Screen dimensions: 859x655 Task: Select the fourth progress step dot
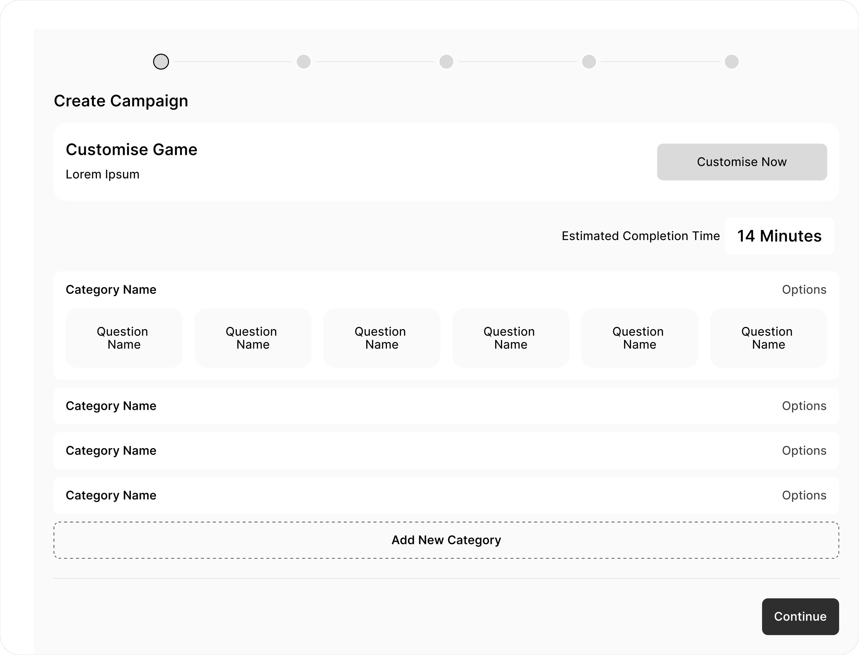[x=589, y=61]
